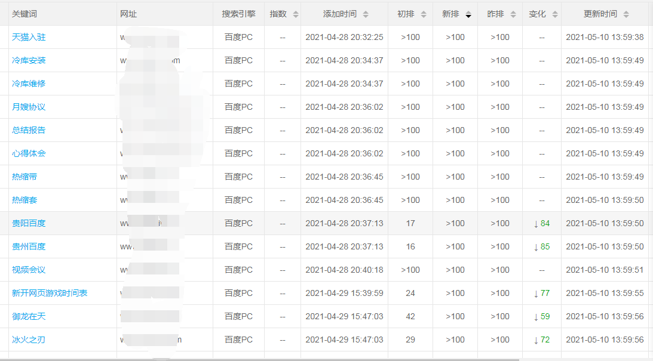Viewport: 653px width, 361px height.
Task: Sort by 初排 column arrow
Action: [424, 14]
